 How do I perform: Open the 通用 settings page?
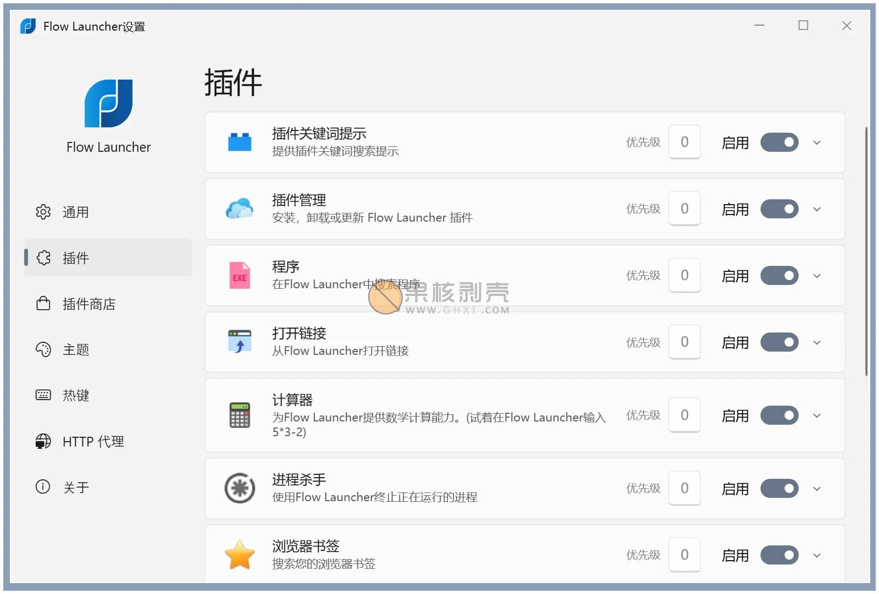(108, 212)
